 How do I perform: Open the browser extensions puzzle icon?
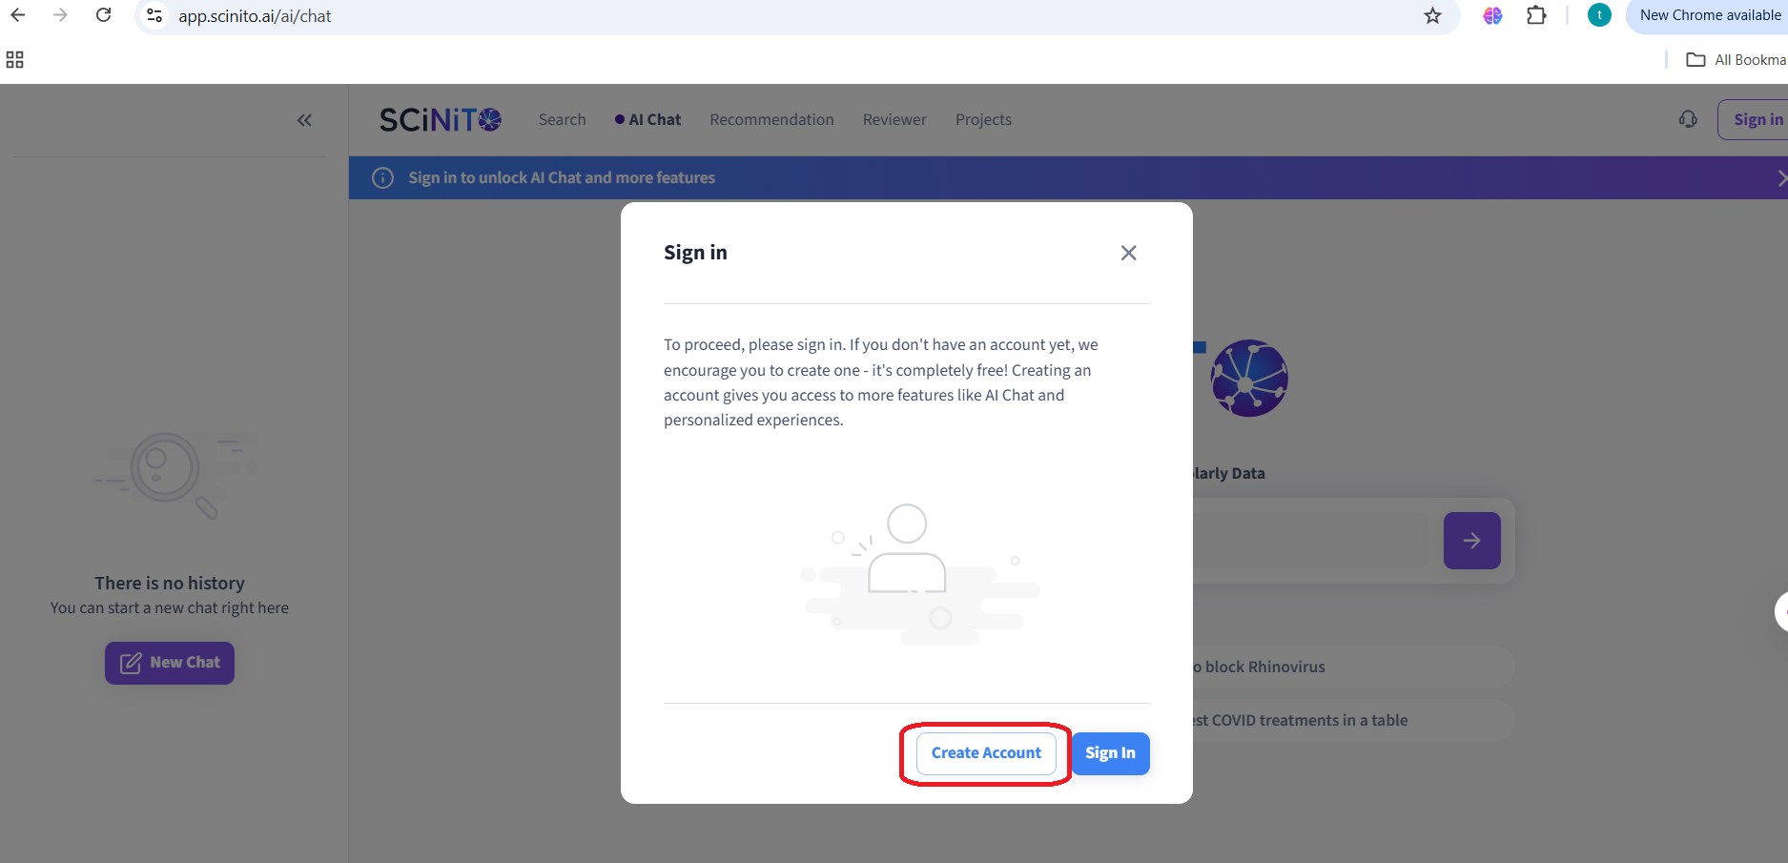pos(1536,15)
